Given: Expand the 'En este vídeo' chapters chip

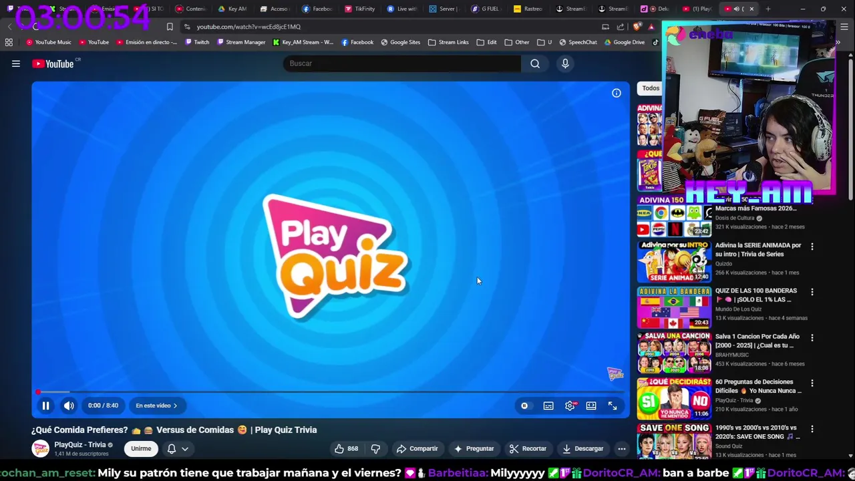Looking at the screenshot, I should tap(156, 406).
